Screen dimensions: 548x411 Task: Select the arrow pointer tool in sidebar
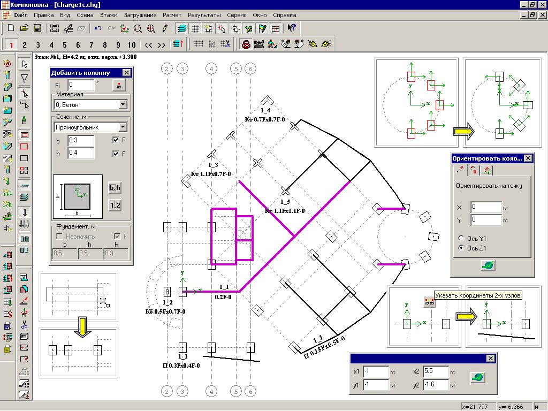click(24, 64)
